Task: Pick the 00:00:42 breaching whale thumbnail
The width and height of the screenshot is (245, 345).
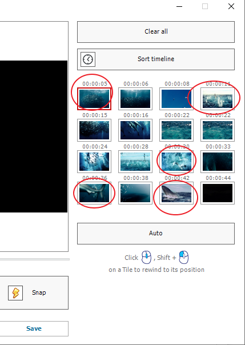Action: [x=176, y=193]
